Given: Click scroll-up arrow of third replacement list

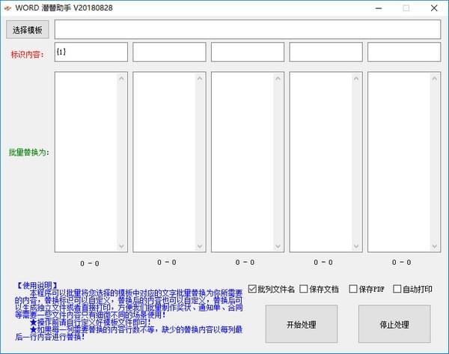Looking at the screenshot, I should [278, 78].
